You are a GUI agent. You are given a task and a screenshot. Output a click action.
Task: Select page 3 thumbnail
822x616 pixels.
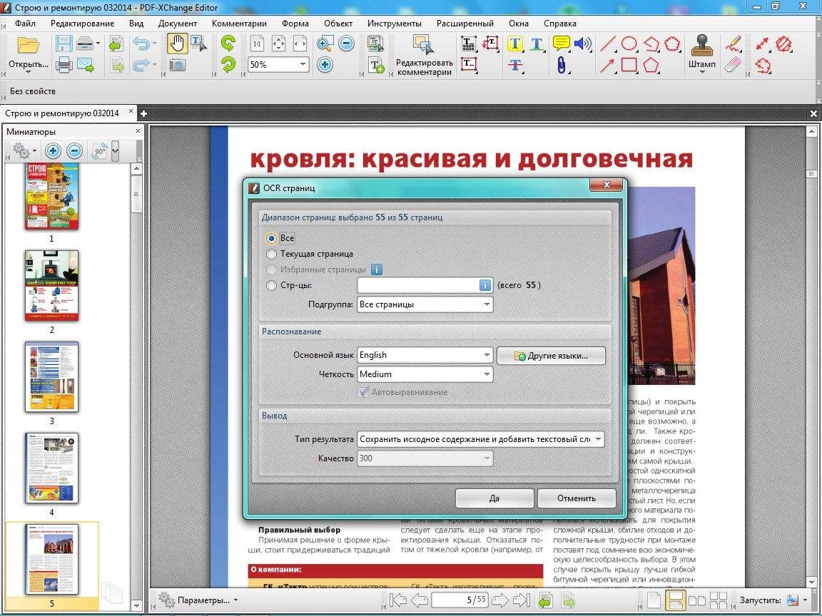[51, 377]
